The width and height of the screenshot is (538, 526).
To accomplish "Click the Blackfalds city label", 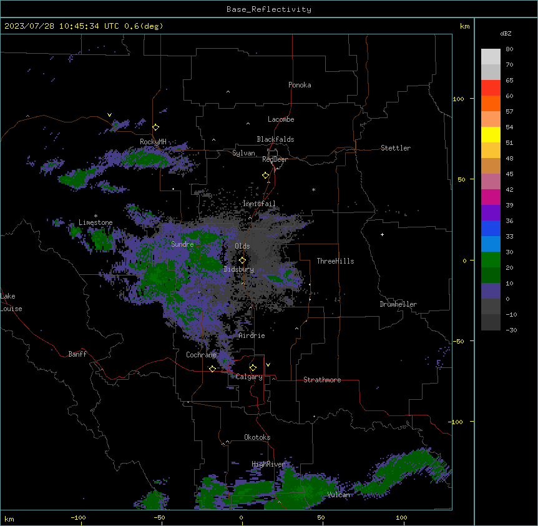I will coord(275,139).
